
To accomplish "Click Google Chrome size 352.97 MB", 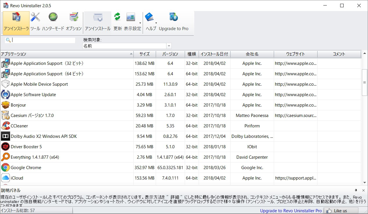I will (145, 168).
